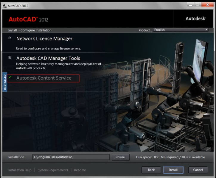This screenshot has width=216, height=178.
Task: Select the Autodesk CAD Manager Tools title
Action: pyautogui.click(x=48, y=58)
